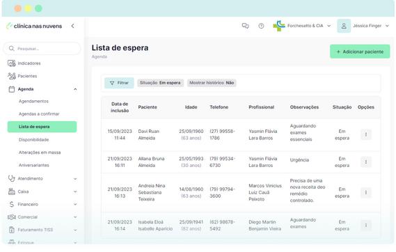This screenshot has width=396, height=252.
Task: Click the Telefone column header
Action: coord(219,107)
